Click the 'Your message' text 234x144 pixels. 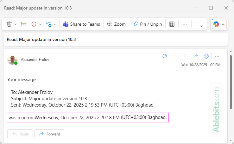[x=22, y=80]
